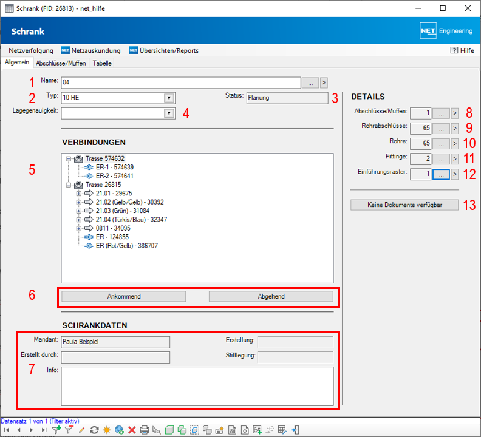481x437 pixels.
Task: Click the refresh arrows icon
Action: [94, 430]
